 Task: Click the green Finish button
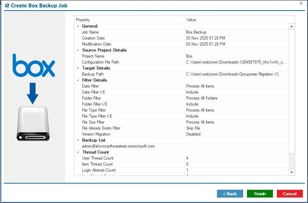(x=260, y=194)
